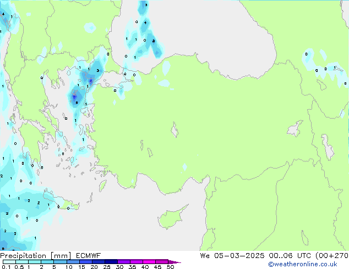Pick the 10–15 mm legend color swatch
The width and height of the screenshot is (349, 269).
(x=73, y=262)
